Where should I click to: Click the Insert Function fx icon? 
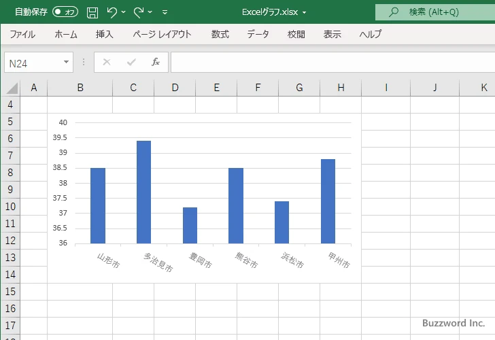pos(156,62)
